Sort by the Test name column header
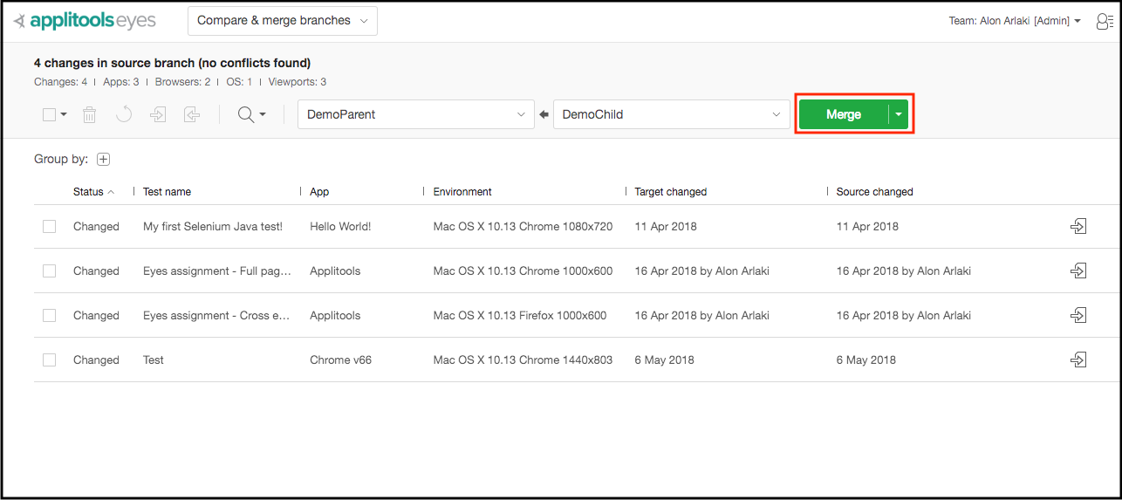Image resolution: width=1122 pixels, height=500 pixels. 167,191
